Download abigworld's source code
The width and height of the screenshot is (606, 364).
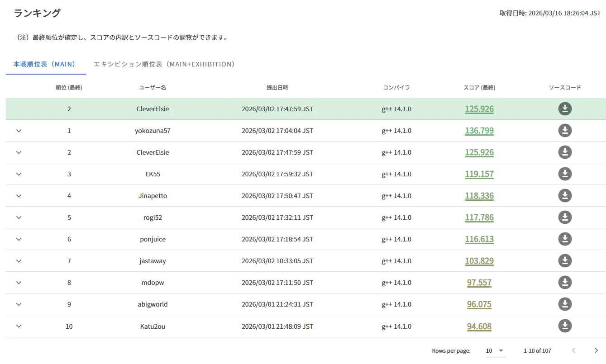pos(565,304)
